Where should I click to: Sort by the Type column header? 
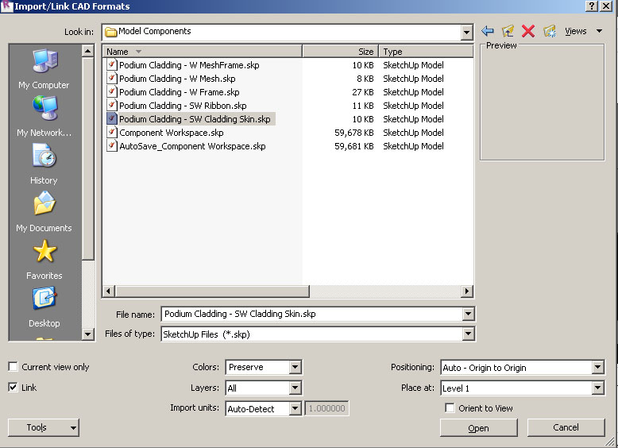tap(426, 51)
